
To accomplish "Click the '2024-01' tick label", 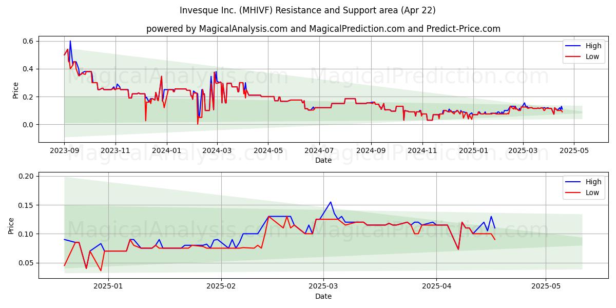I will 166,151.
